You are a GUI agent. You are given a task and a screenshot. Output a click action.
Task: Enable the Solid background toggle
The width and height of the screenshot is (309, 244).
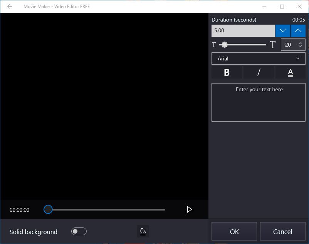tap(79, 231)
